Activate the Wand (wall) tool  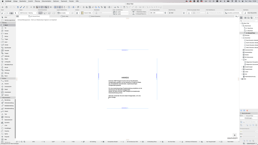pyautogui.click(x=8, y=25)
